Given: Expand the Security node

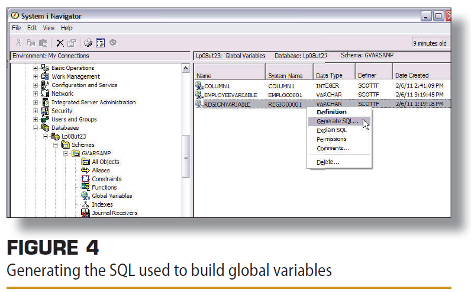Looking at the screenshot, I should click(35, 111).
